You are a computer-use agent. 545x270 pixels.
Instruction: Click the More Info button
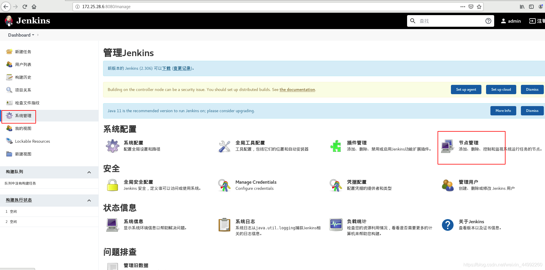pos(503,111)
